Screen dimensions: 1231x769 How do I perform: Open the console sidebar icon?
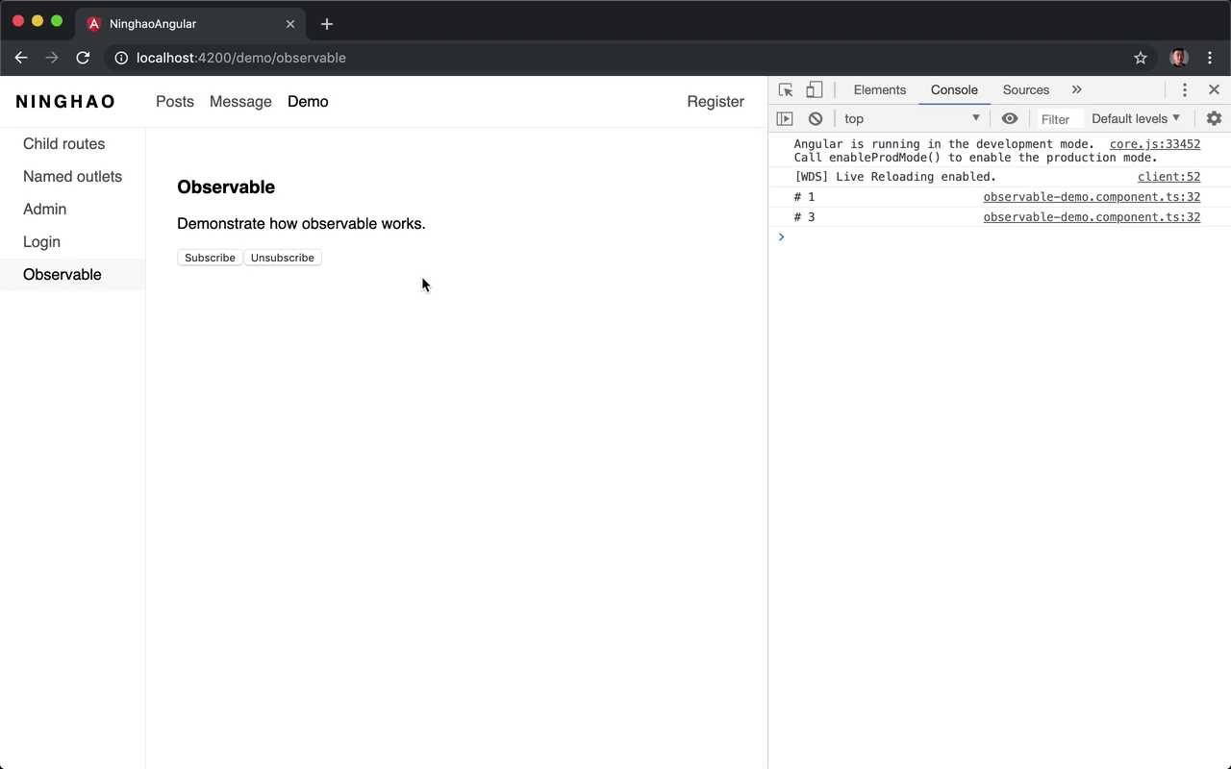click(x=785, y=118)
